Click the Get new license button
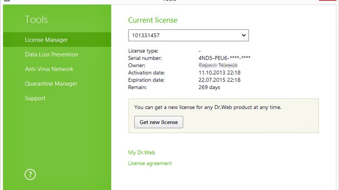Screen dimensions: 339x190 pos(158,122)
